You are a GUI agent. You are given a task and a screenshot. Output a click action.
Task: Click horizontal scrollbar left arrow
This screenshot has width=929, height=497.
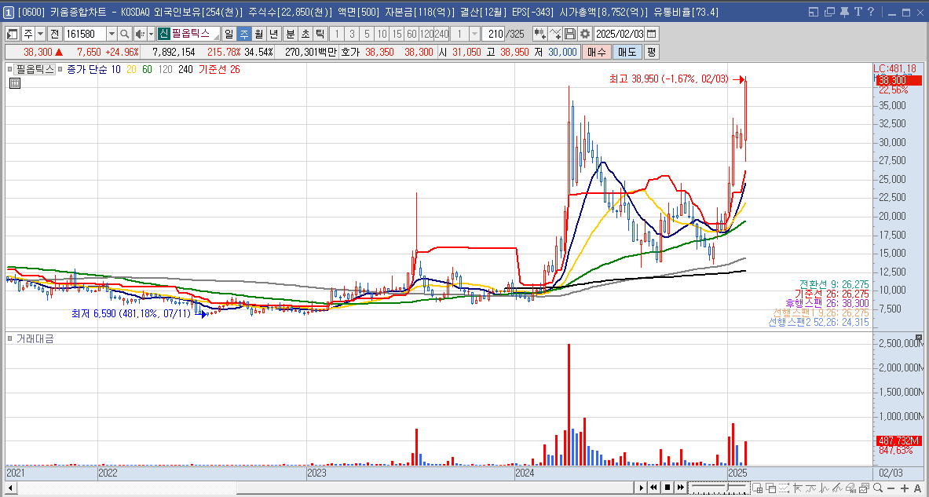tap(10, 488)
